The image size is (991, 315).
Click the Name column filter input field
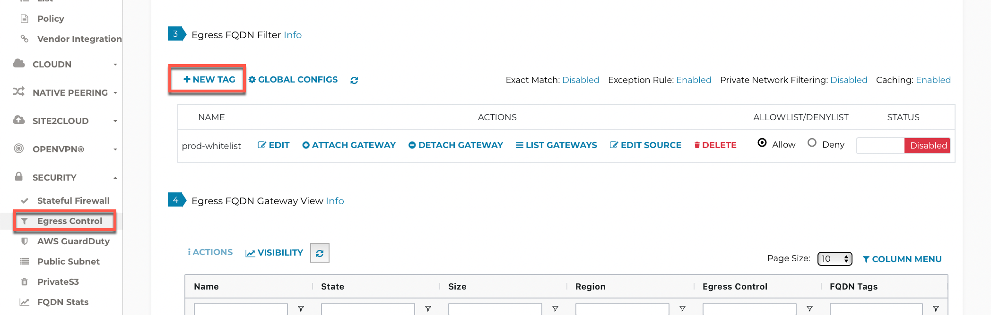coord(241,310)
